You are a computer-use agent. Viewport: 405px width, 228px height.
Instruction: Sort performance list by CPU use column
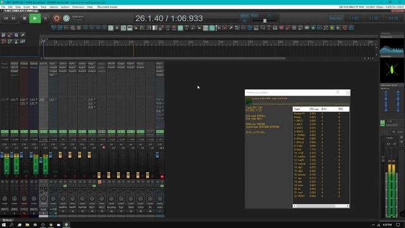pos(315,109)
